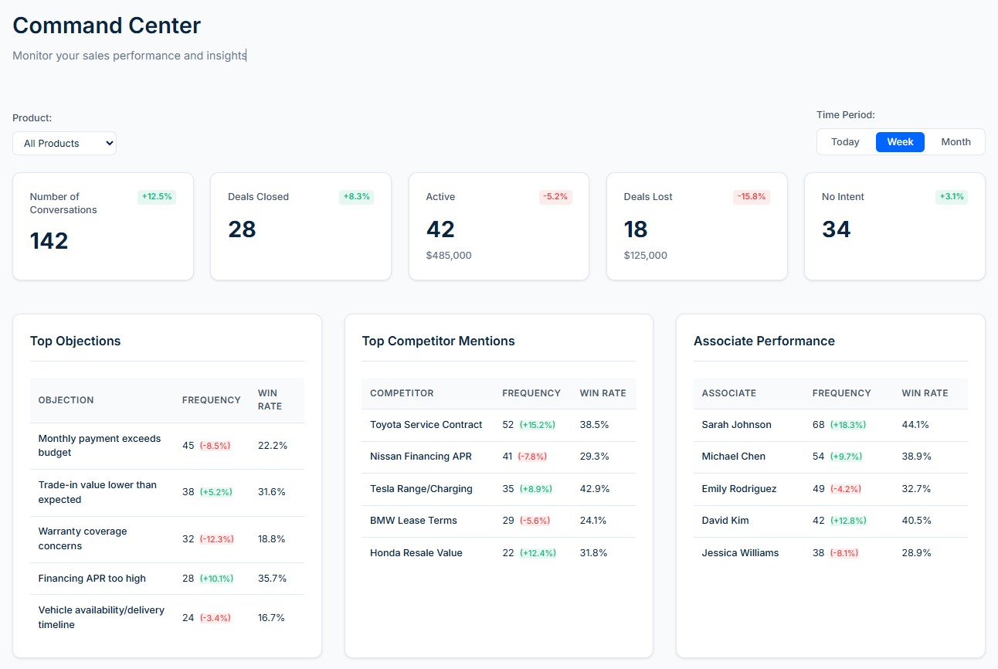Click the Honda Resale Value row
The height and width of the screenshot is (669, 998).
[416, 552]
